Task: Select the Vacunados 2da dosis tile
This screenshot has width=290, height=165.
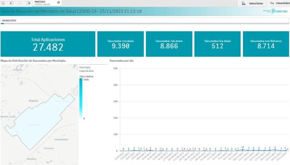Action: pyautogui.click(x=169, y=44)
